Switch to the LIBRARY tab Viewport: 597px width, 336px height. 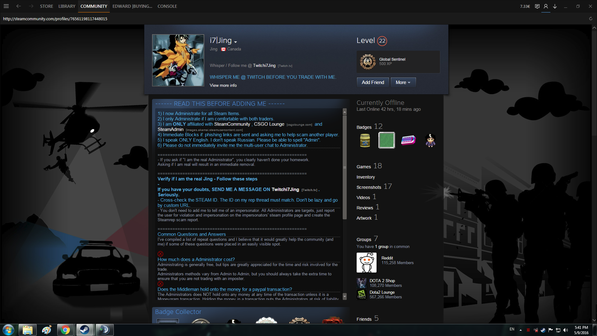coord(67,6)
